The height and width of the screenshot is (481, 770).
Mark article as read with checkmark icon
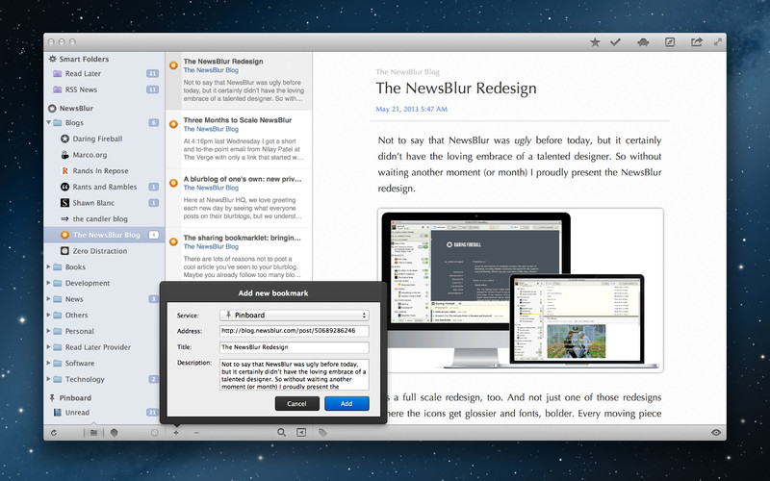point(616,42)
